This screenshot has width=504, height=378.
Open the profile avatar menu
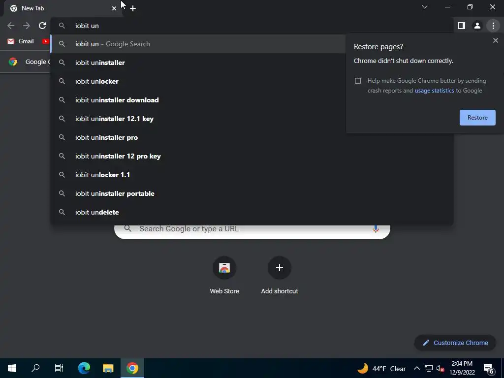pyautogui.click(x=477, y=26)
